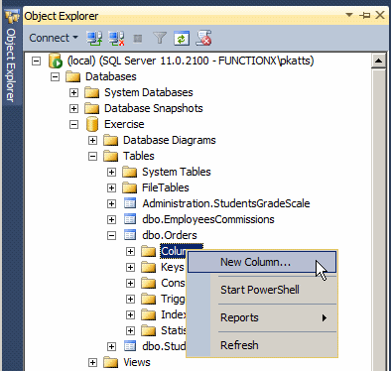Click the Refresh toolbar icon
Viewport: 391px width, 371px height.
182,38
